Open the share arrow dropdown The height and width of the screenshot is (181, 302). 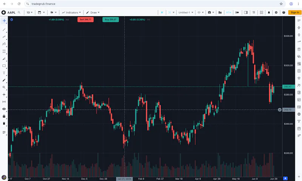point(200,12)
